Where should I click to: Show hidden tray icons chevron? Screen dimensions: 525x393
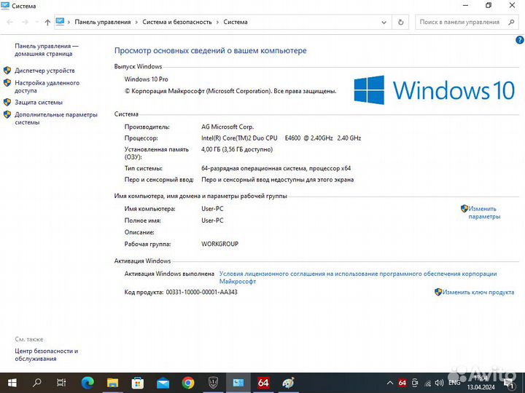point(389,383)
